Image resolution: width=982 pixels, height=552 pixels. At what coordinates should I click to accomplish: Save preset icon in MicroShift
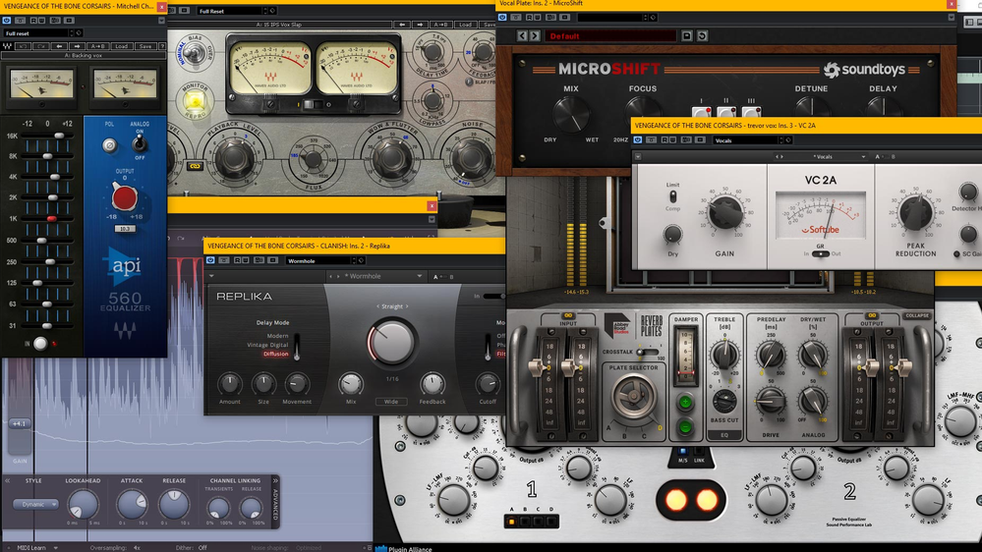pos(687,35)
